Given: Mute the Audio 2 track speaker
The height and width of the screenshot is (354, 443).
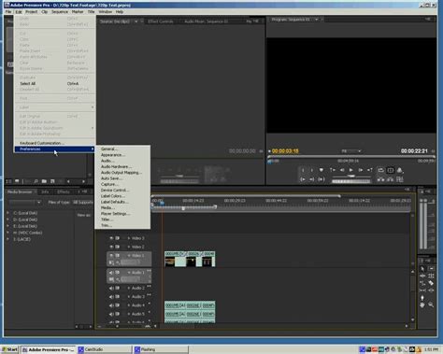Looking at the screenshot, I should click(111, 289).
